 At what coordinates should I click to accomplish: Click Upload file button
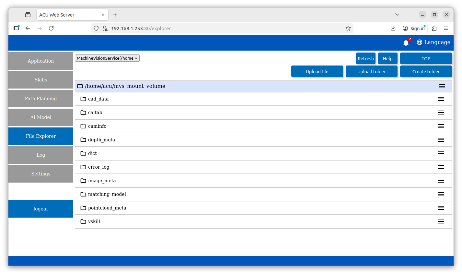pyautogui.click(x=317, y=71)
